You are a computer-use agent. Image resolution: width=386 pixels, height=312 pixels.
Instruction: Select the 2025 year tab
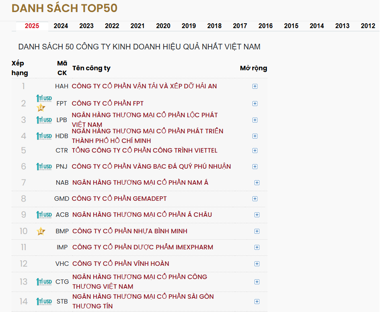click(x=32, y=26)
